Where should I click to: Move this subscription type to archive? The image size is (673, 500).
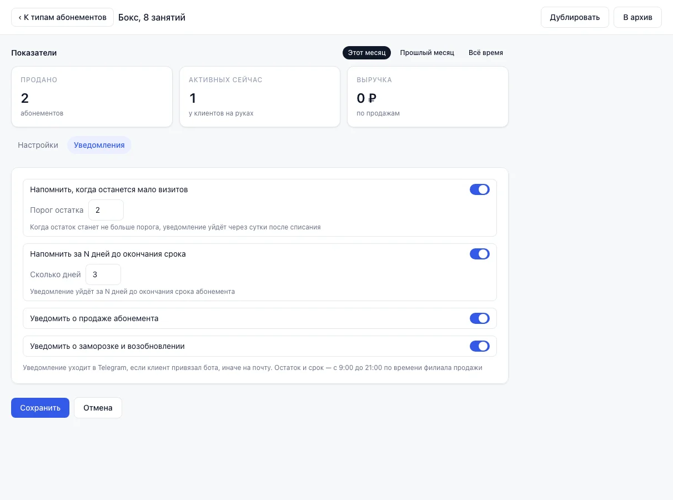point(637,17)
